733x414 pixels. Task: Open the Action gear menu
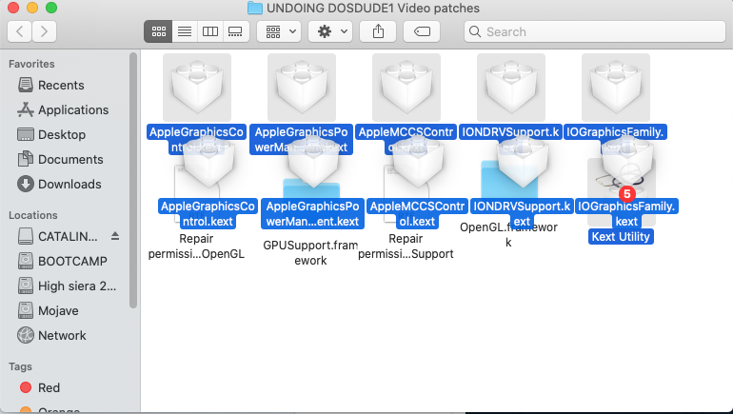tap(330, 31)
